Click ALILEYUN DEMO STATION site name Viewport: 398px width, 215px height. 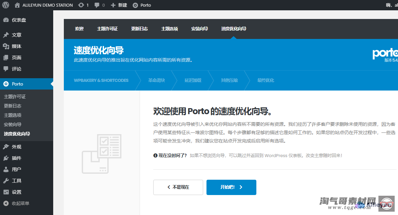coord(48,5)
